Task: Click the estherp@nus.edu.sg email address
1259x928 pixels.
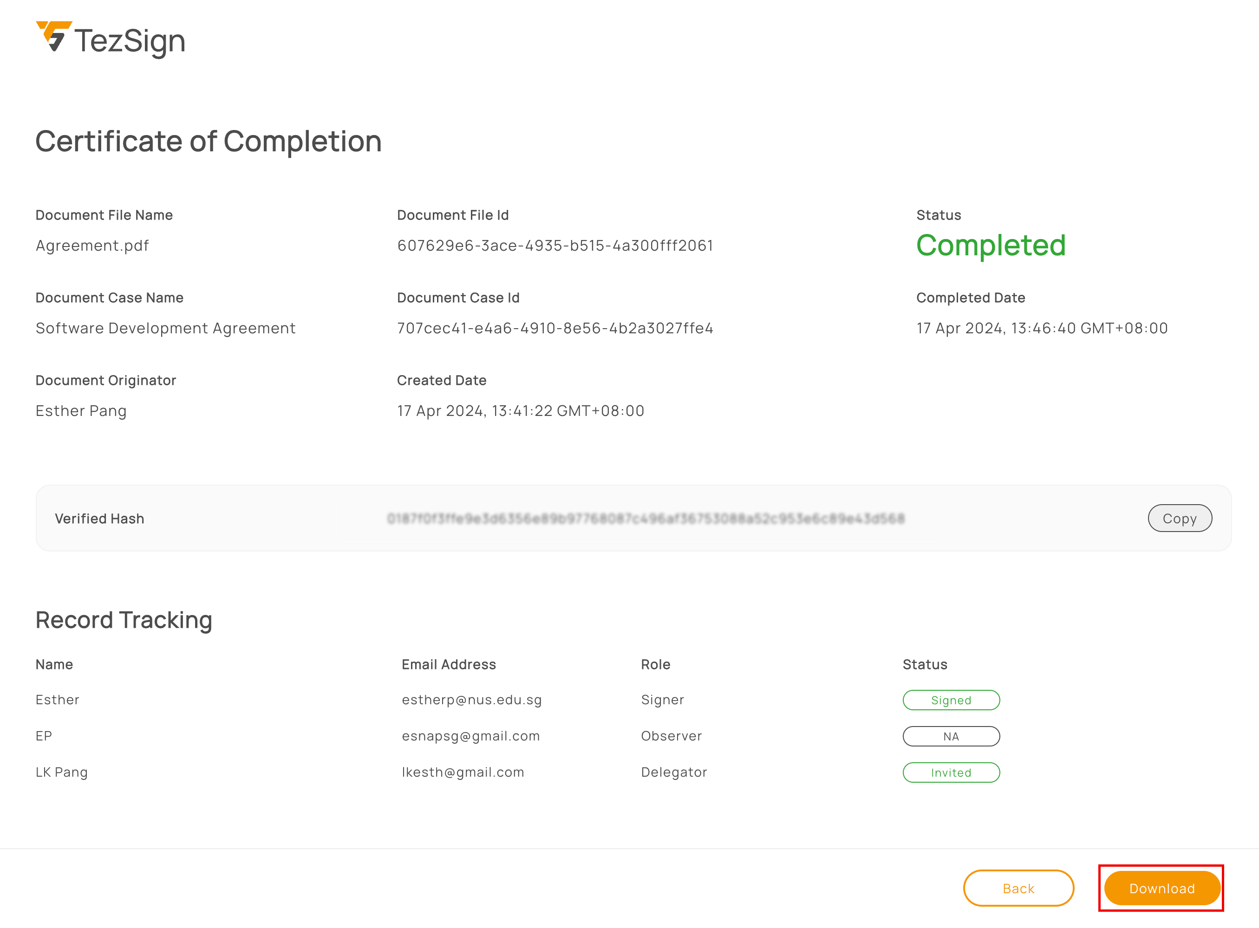Action: tap(471, 700)
